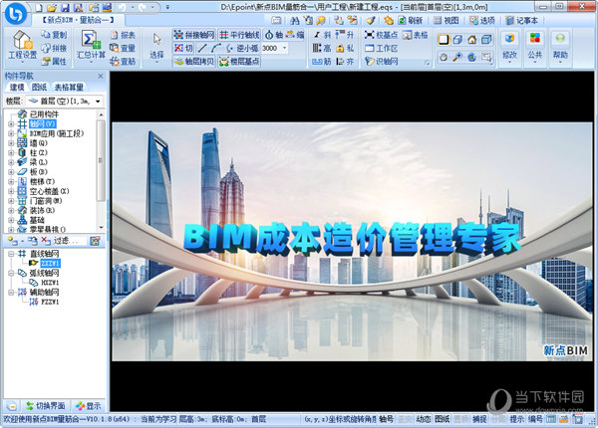
Task: Open the 3000 value dropdown arrow
Action: [284, 48]
